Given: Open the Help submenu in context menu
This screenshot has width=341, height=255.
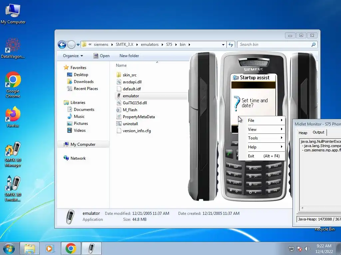Looking at the screenshot, I should pos(262,147).
